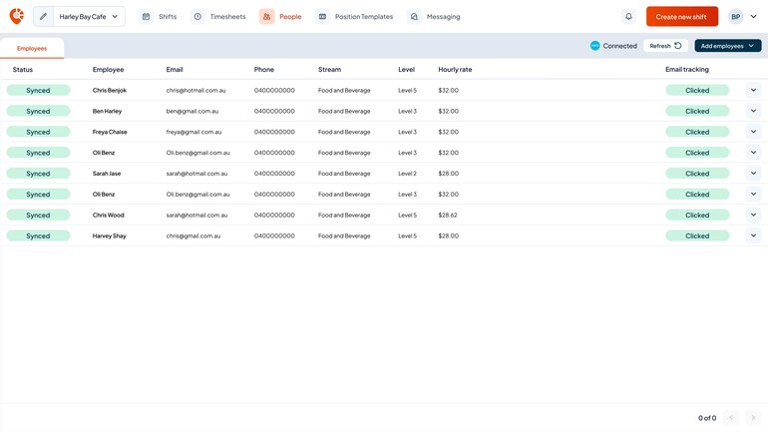Click the Hourly rate column header
Viewport: 768px width, 432px height.
[x=455, y=70]
